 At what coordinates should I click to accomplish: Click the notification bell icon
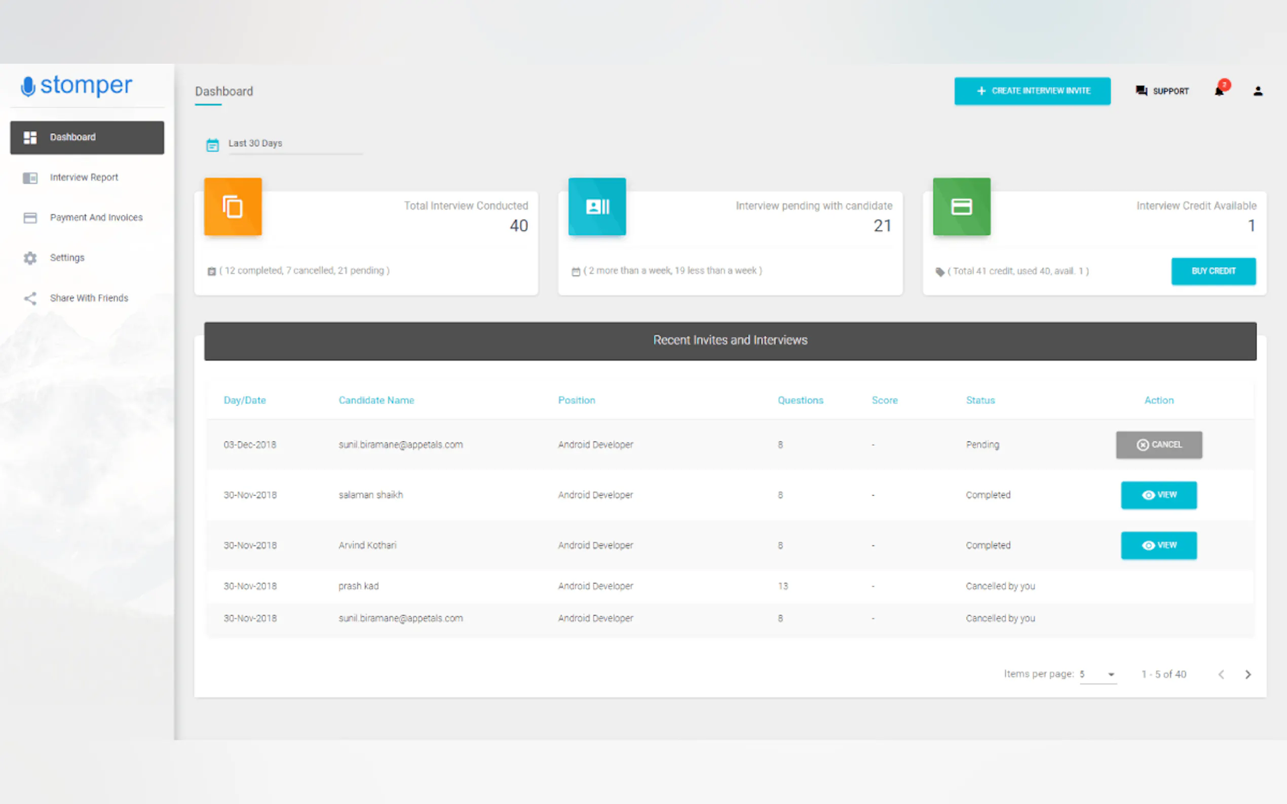[x=1220, y=91]
